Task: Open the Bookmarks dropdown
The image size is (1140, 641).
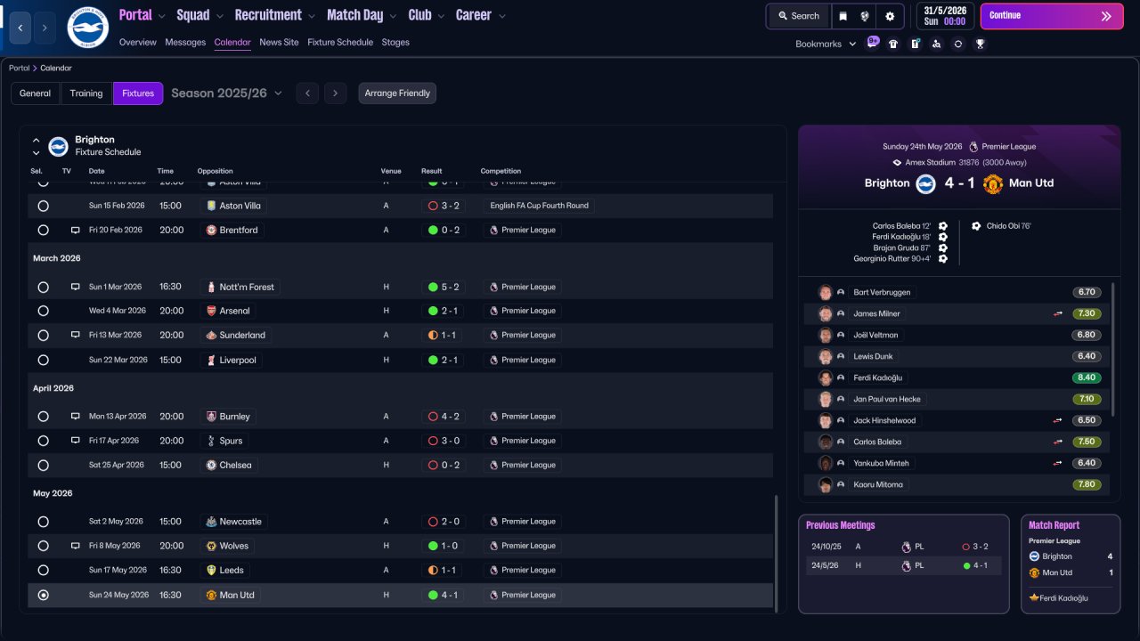Action: click(826, 44)
